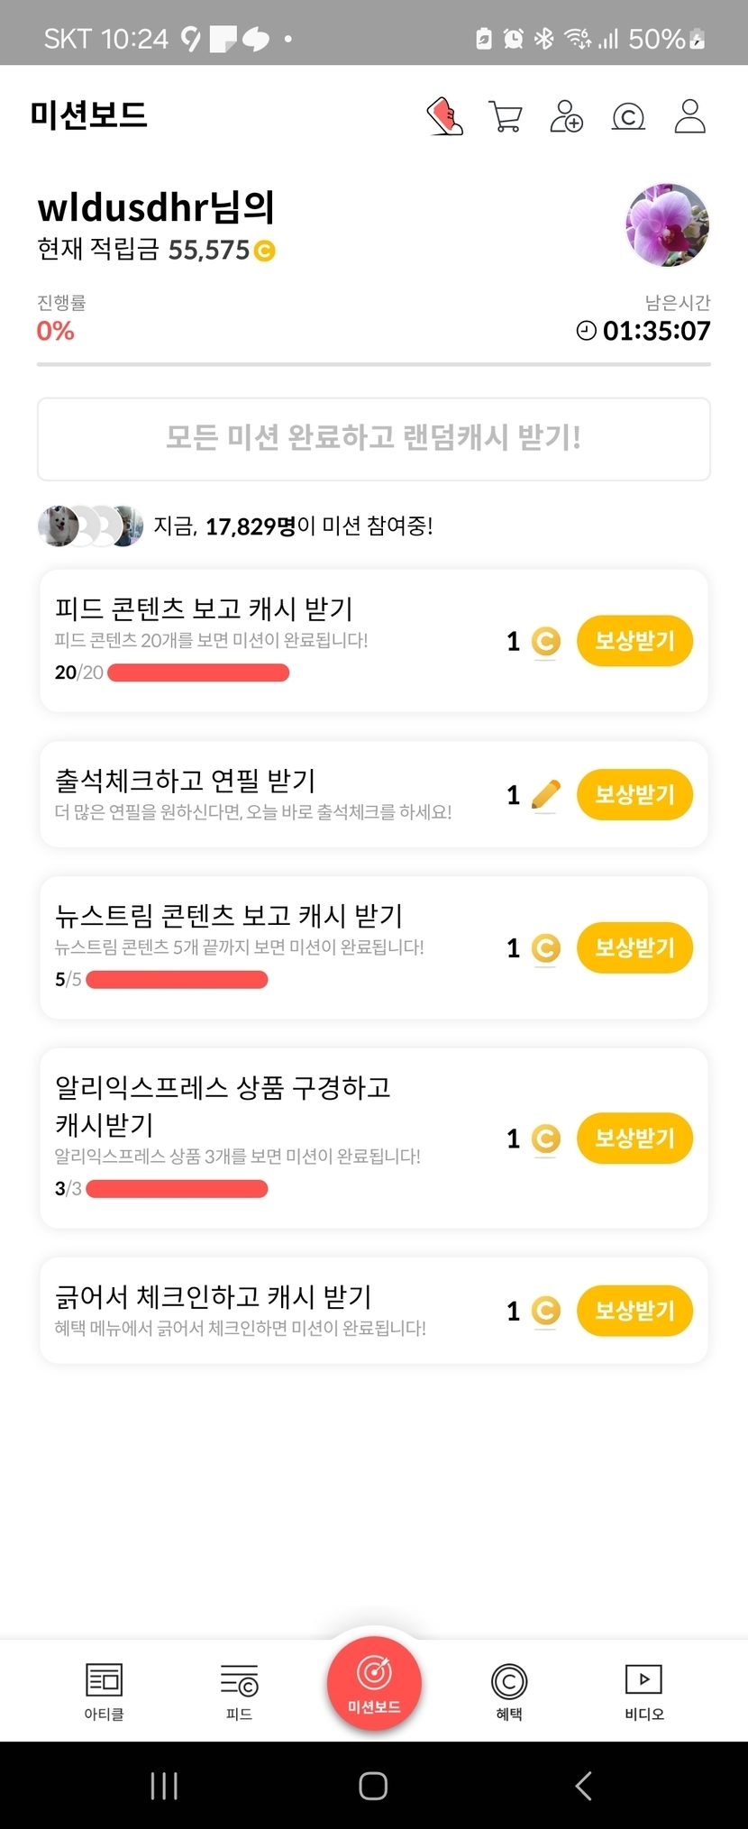
Task: Open my profile page icon
Action: pos(689,116)
